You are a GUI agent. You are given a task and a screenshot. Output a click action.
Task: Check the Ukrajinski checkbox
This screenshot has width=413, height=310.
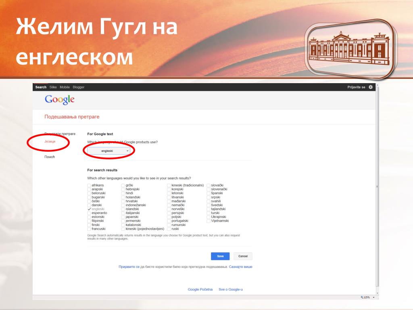click(x=209, y=217)
